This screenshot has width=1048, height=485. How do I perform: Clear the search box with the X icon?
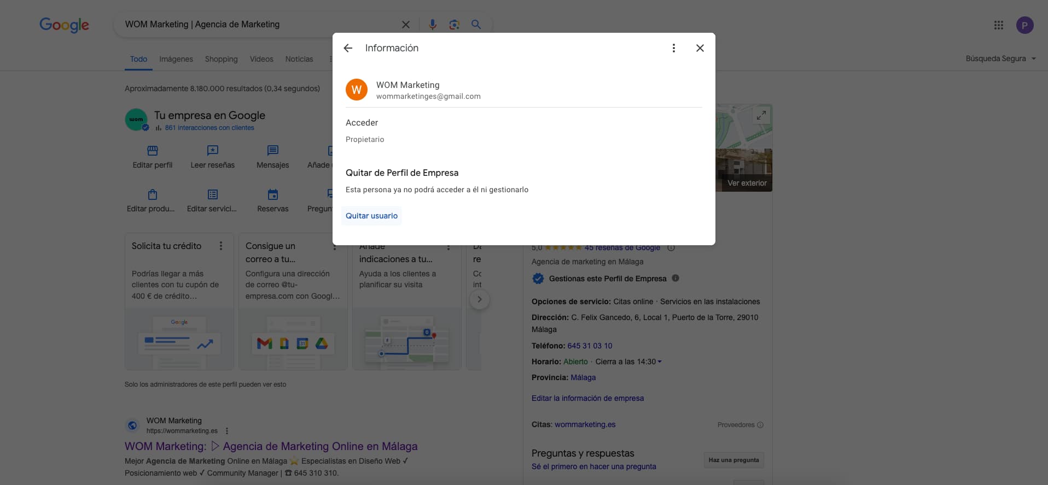click(405, 25)
